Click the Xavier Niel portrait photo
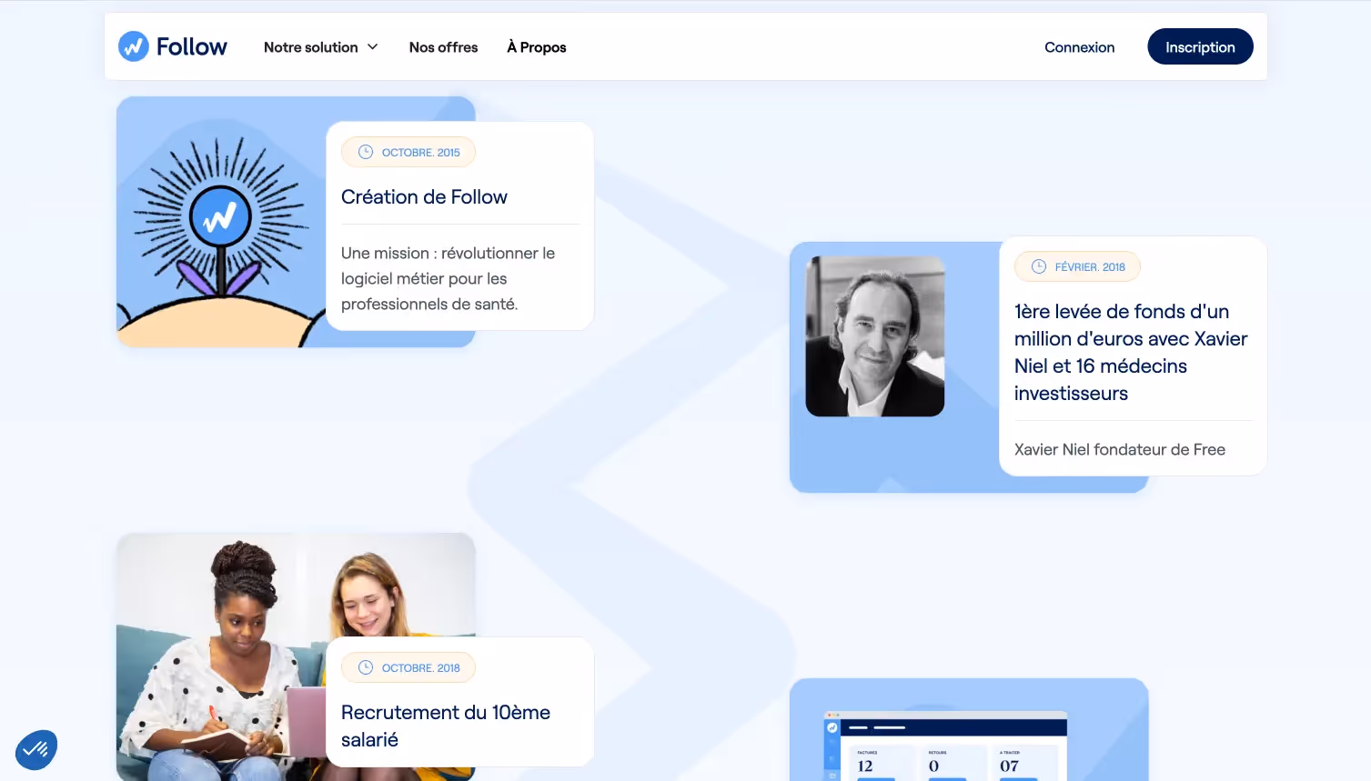 pos(875,336)
